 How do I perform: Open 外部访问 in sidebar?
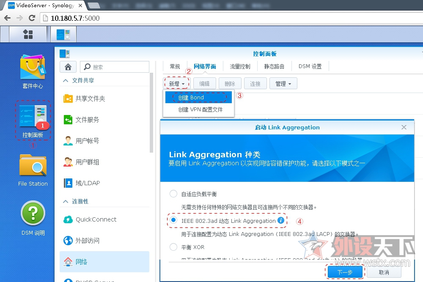(104, 241)
